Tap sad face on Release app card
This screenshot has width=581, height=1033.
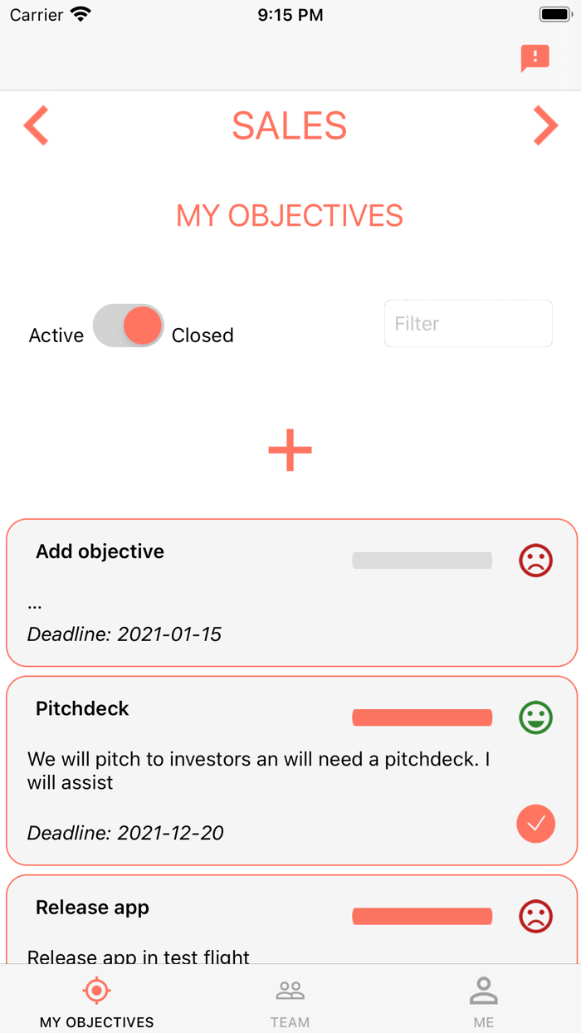click(535, 917)
